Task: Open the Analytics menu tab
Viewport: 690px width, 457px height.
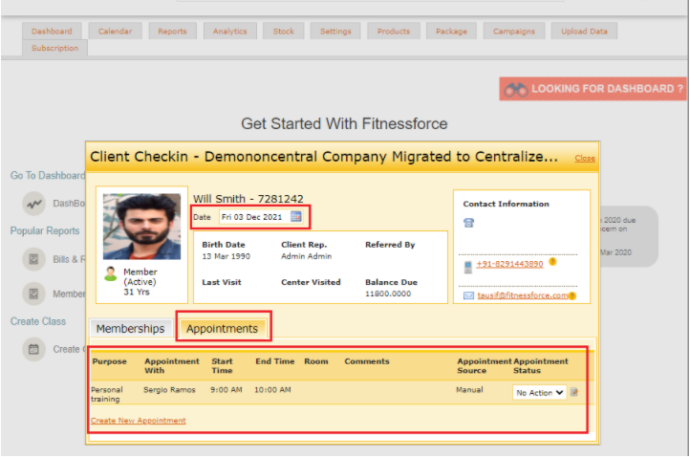Action: 229,32
